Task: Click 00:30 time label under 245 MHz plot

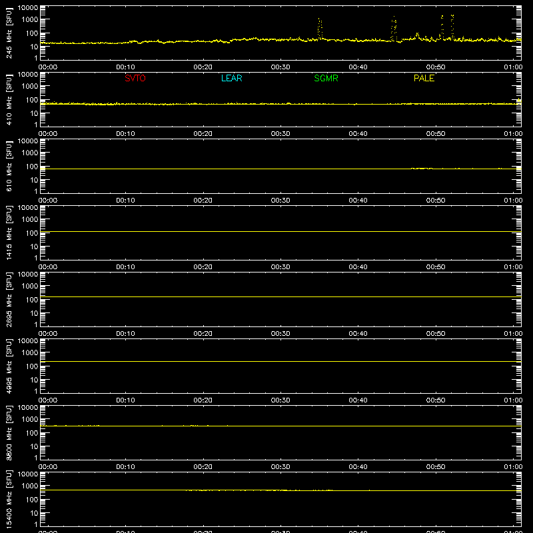Action: click(280, 67)
